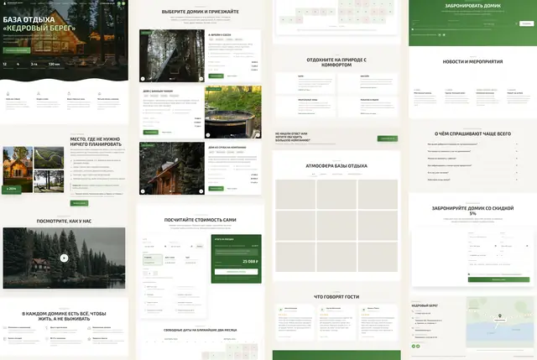Expand fourth FAQ question
The height and width of the screenshot is (360, 537).
(x=472, y=165)
